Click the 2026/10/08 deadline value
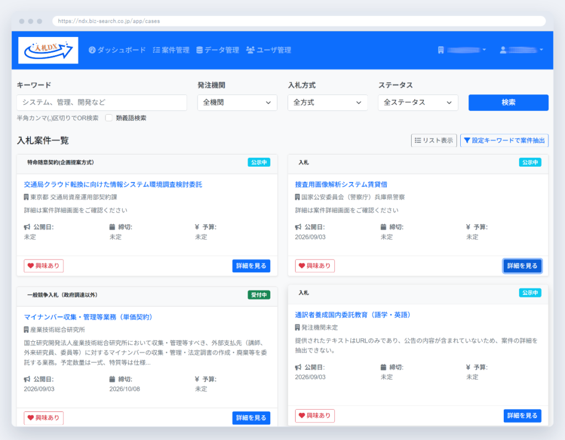Viewport: 565px width, 440px height. point(125,389)
